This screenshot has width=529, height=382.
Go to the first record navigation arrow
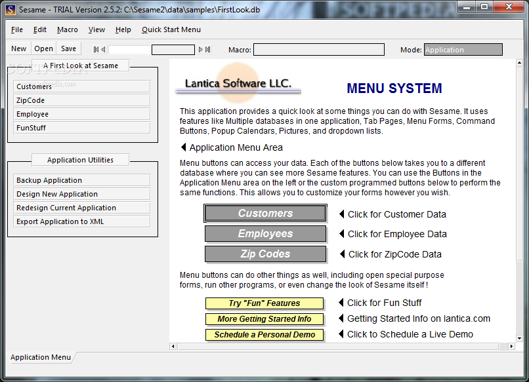[x=96, y=50]
